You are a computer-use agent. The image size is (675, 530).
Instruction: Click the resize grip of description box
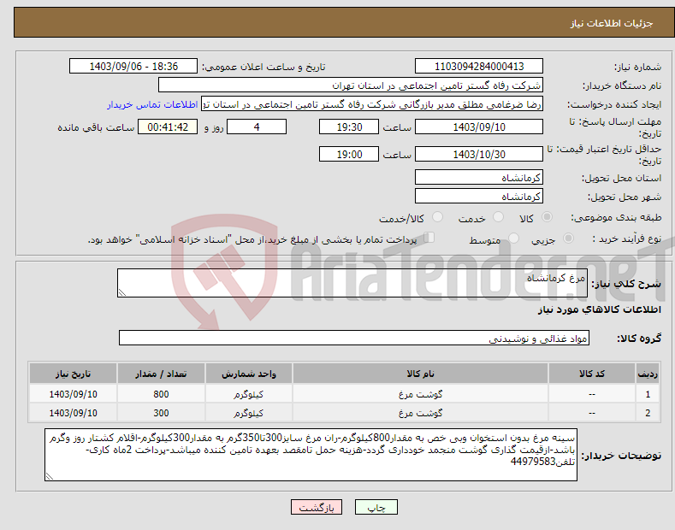click(x=122, y=292)
